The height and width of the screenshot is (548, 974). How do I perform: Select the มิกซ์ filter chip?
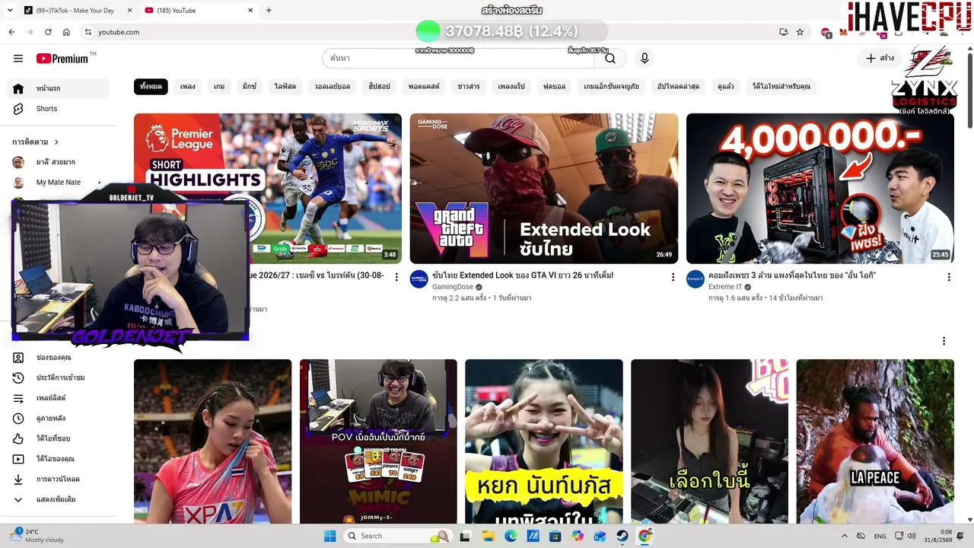click(250, 87)
